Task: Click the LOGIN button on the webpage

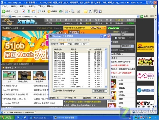Action: (x=130, y=38)
